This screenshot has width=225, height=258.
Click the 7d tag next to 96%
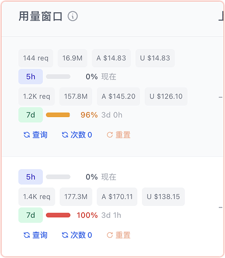(30, 115)
